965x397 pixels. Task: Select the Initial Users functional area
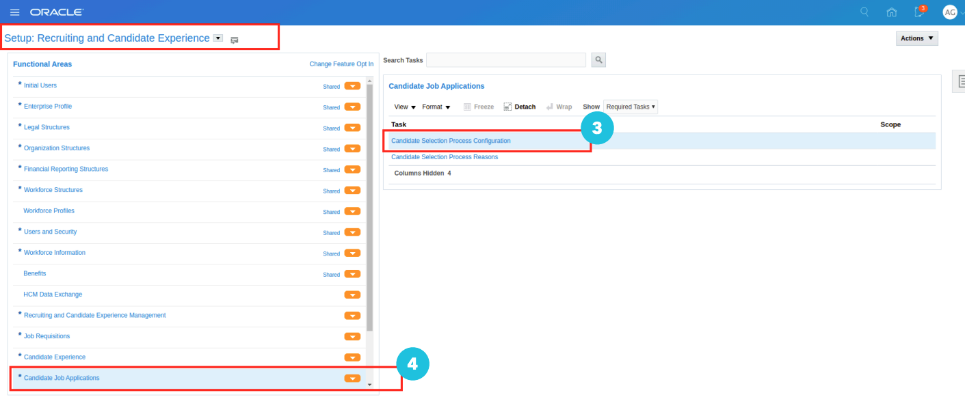click(40, 85)
